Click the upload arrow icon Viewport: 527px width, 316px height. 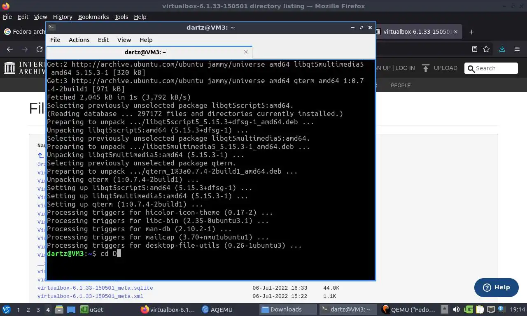pos(426,68)
